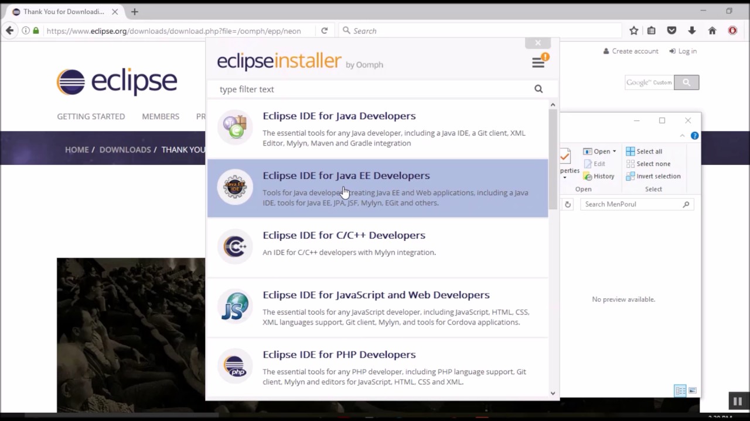Click the Java Developers package icon
This screenshot has height=421, width=750.
(235, 127)
